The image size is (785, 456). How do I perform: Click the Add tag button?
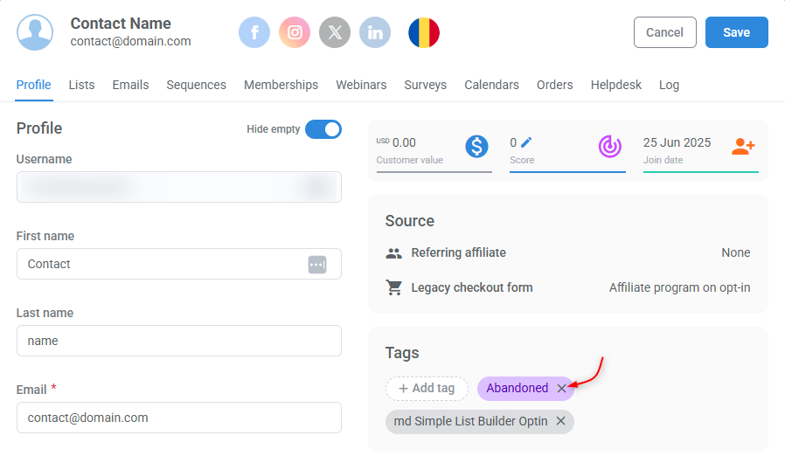427,389
